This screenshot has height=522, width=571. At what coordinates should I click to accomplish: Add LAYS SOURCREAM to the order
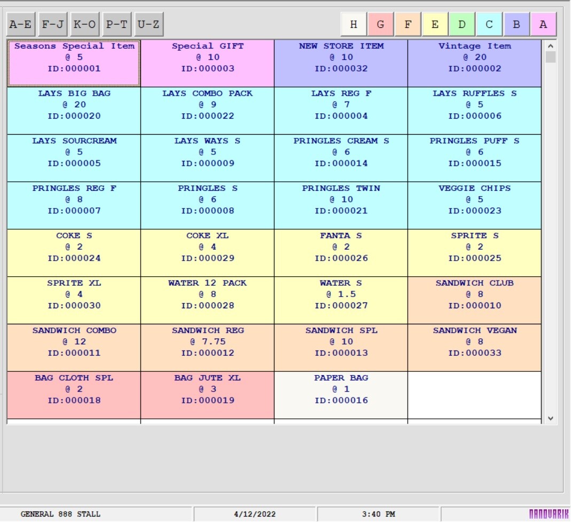click(x=74, y=158)
